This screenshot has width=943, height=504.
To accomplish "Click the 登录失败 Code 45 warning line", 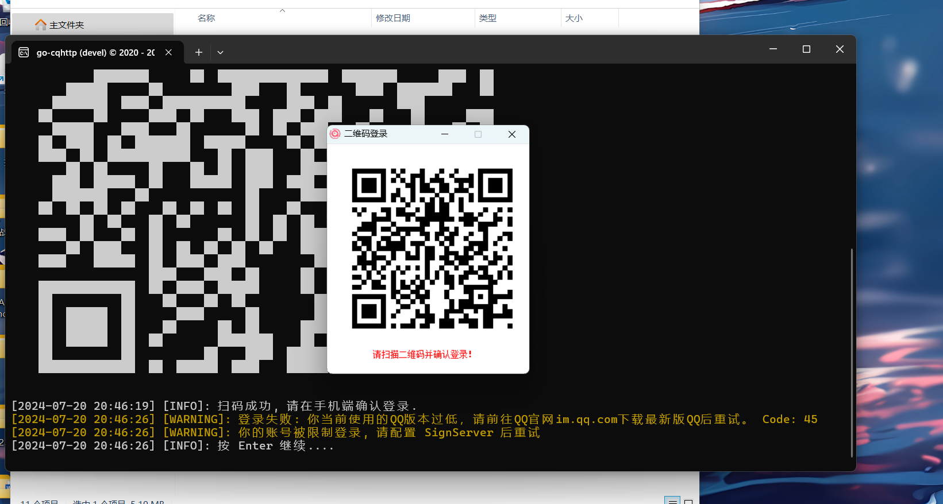I will pos(414,419).
